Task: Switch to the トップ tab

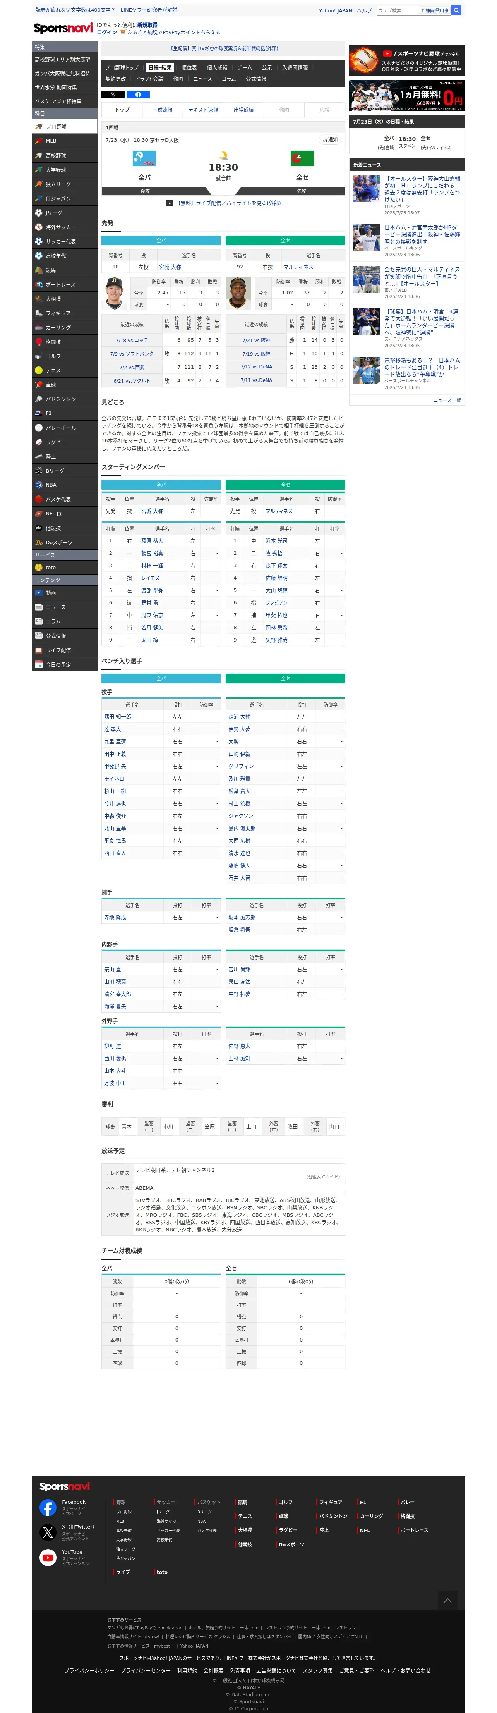Action: click(x=122, y=110)
